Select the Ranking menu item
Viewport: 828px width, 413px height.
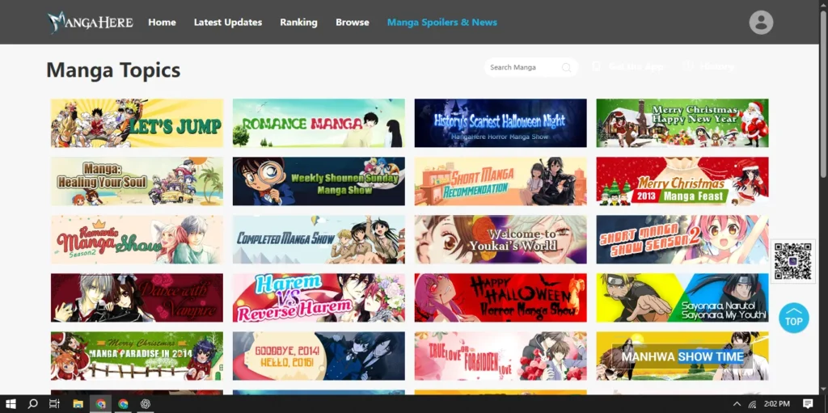tap(298, 22)
